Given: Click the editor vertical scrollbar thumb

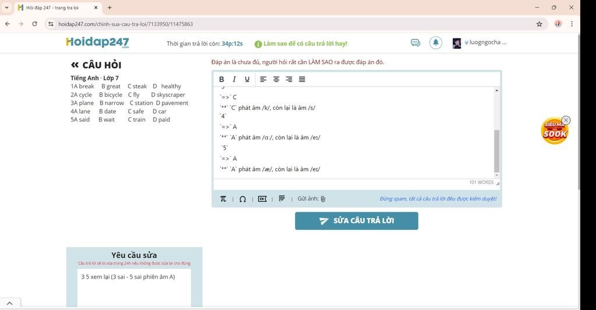Looking at the screenshot, I should [x=496, y=151].
